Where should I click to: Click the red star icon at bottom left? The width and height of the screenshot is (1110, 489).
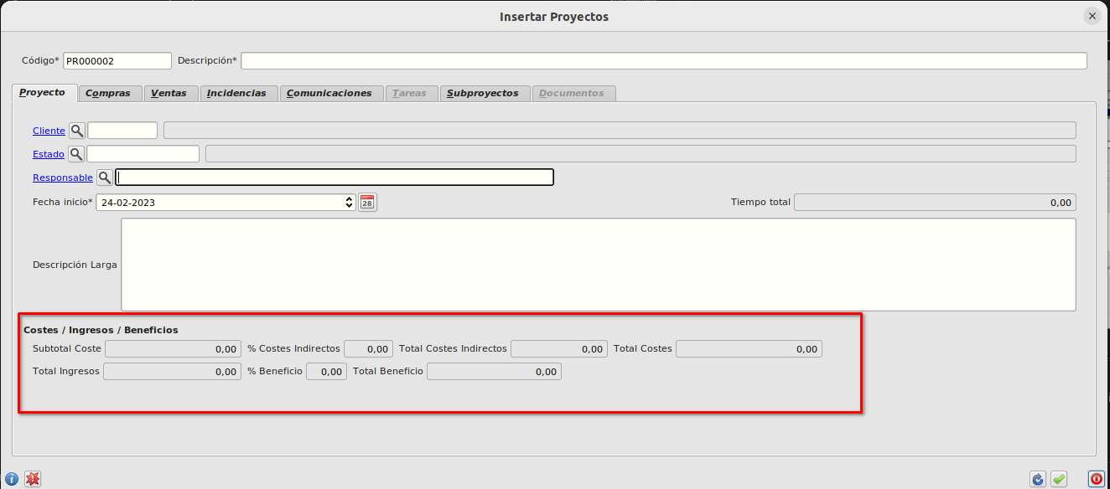point(33,479)
